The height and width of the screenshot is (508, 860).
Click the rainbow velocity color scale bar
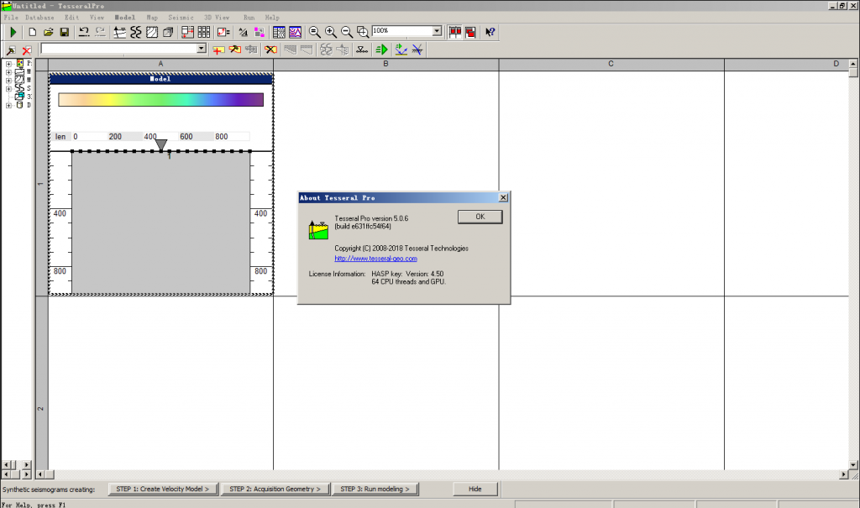click(x=160, y=99)
